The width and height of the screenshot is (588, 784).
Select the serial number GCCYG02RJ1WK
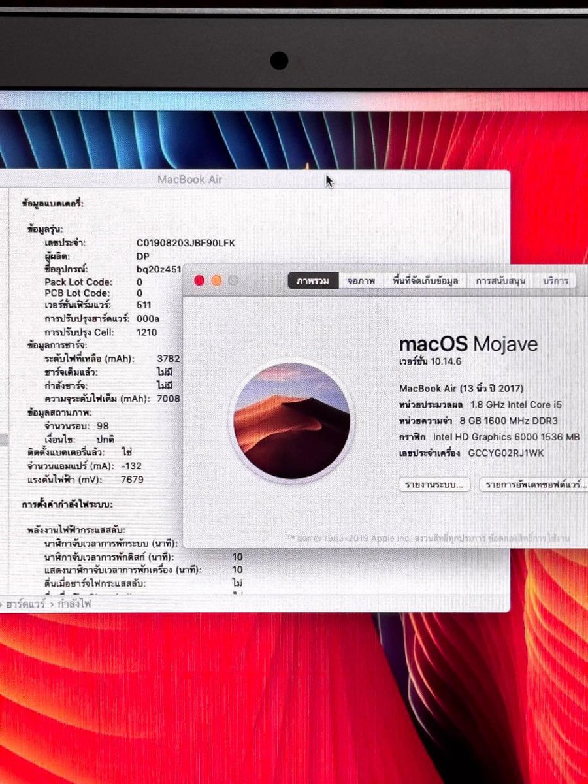point(506,453)
